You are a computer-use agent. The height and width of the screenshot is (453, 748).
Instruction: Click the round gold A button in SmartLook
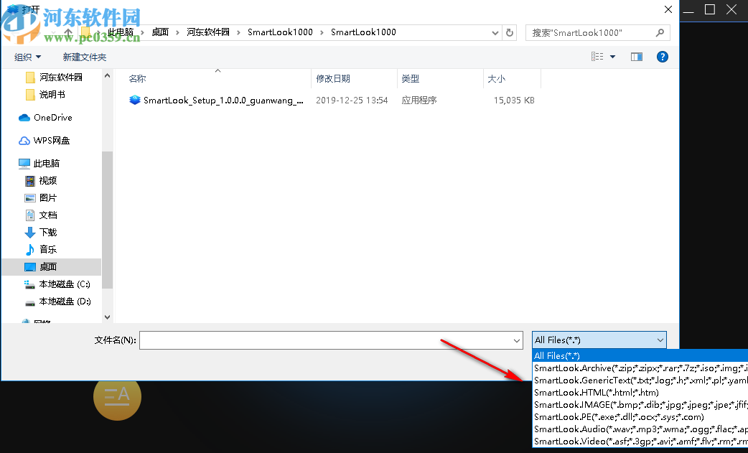(117, 397)
